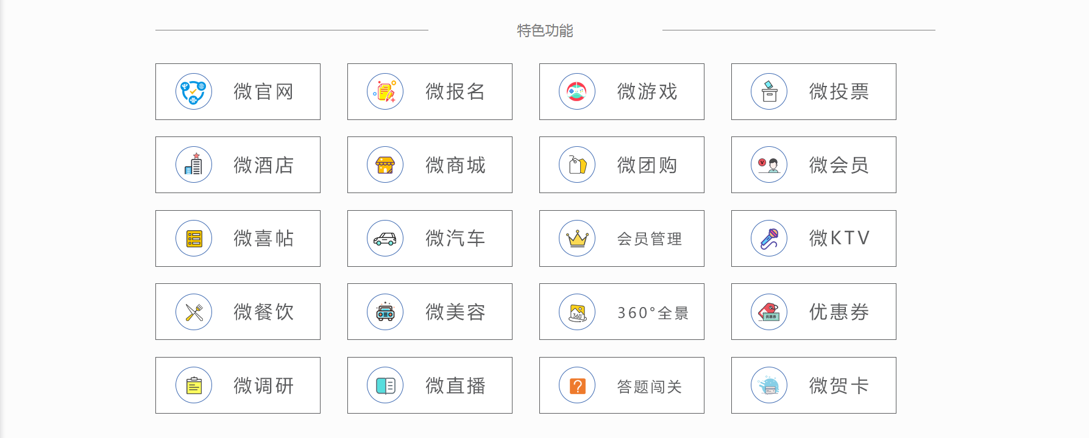Screen dimensions: 1089x438
Task: Select the 微直播 live broadcast card
Action: tap(430, 386)
